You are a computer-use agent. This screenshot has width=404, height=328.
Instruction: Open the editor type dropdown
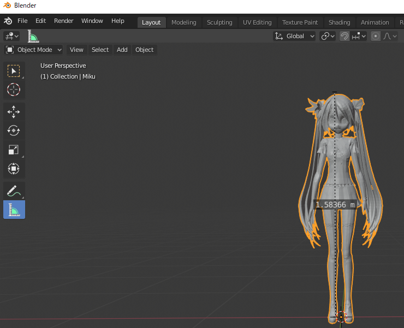[x=11, y=36]
